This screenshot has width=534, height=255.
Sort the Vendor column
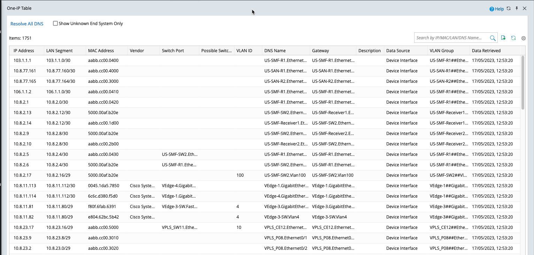(137, 50)
